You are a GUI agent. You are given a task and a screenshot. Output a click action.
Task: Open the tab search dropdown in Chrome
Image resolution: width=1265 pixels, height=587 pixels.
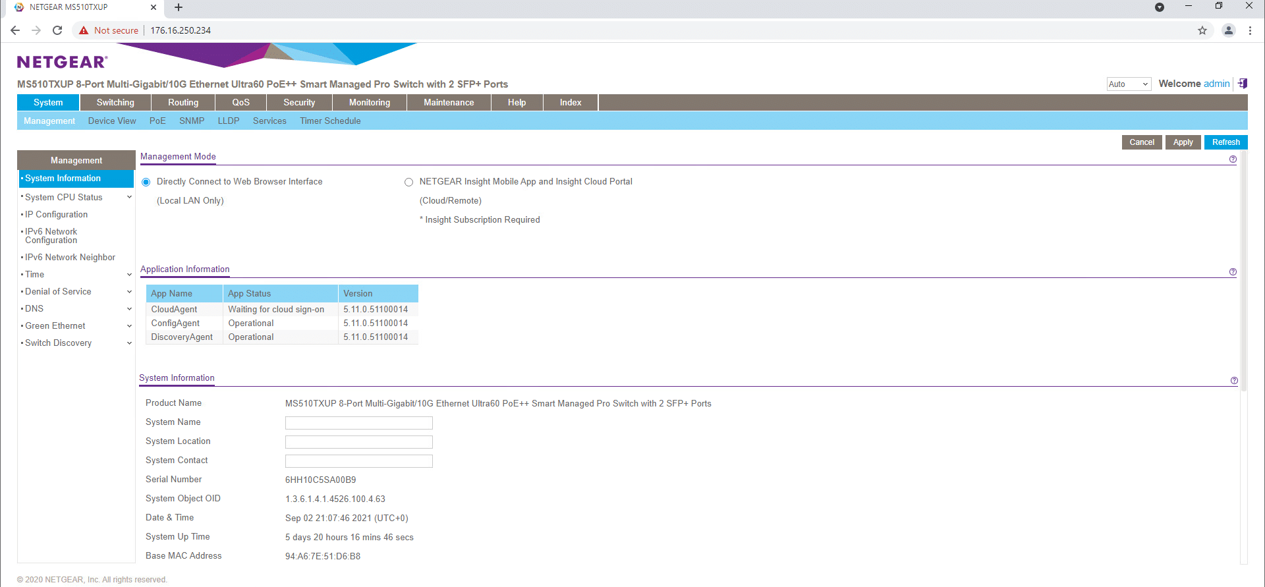1160,7
